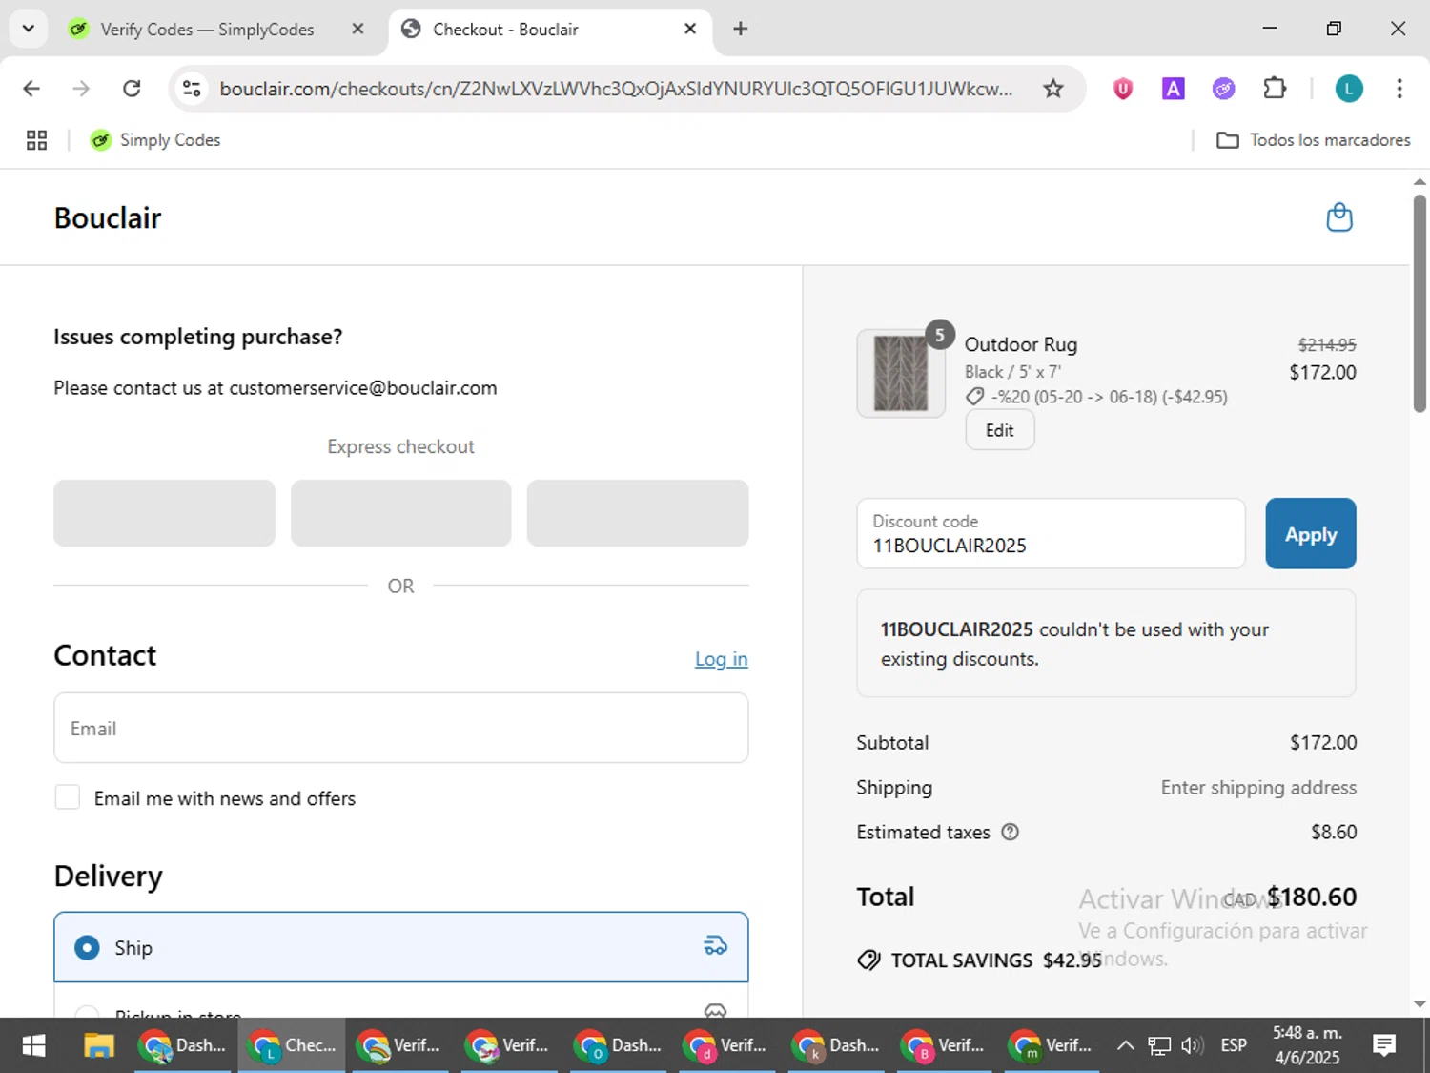1430x1073 pixels.
Task: Click the estimated taxes help icon
Action: point(1010,832)
